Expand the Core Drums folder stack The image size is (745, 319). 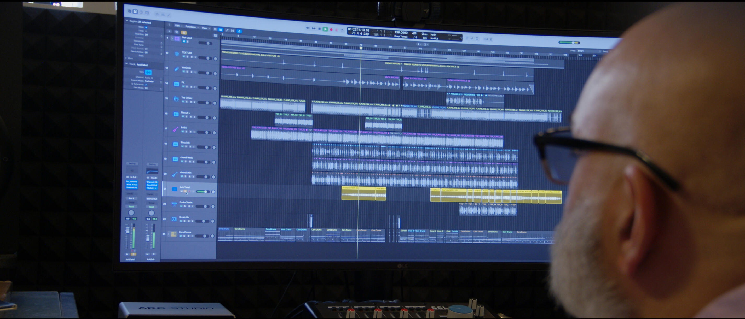[169, 234]
